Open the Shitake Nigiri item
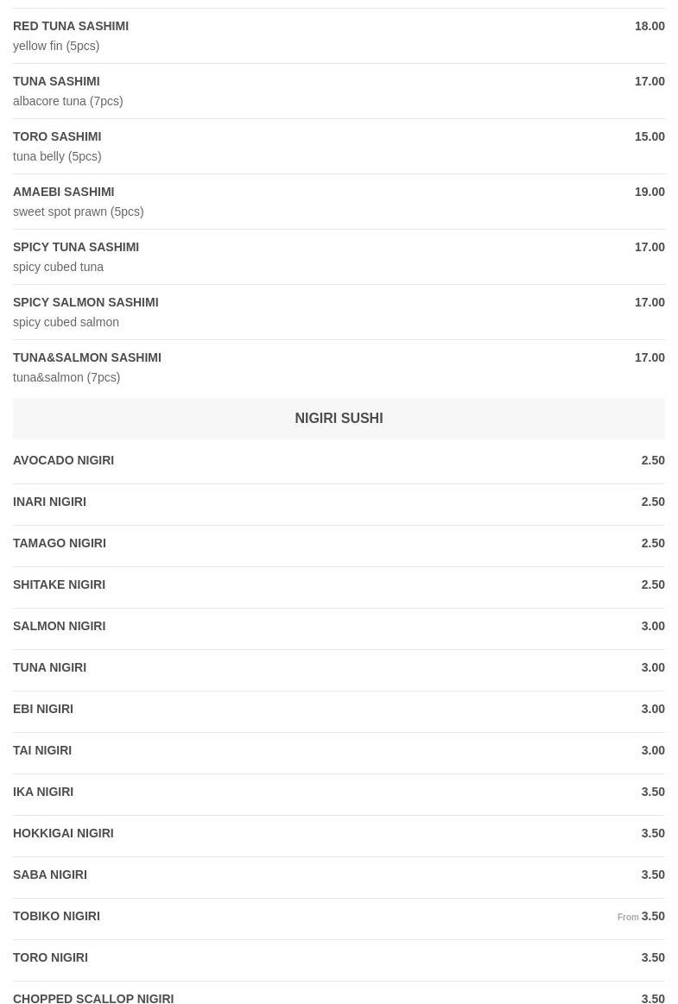The height and width of the screenshot is (1004, 678). click(x=339, y=584)
